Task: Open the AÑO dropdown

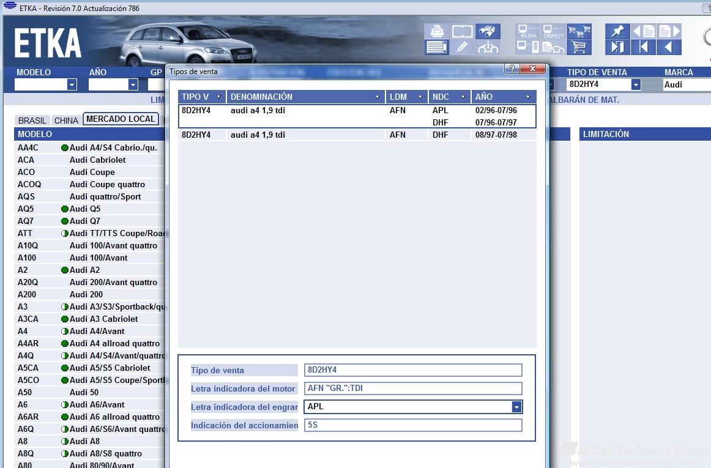Action: [133, 84]
